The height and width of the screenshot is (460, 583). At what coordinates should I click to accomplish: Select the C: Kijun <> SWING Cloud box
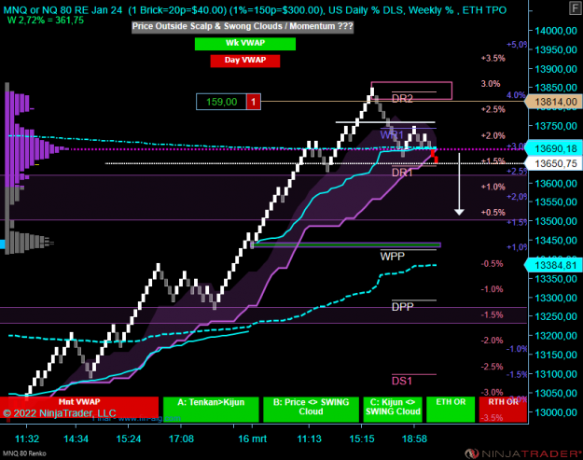(x=393, y=409)
